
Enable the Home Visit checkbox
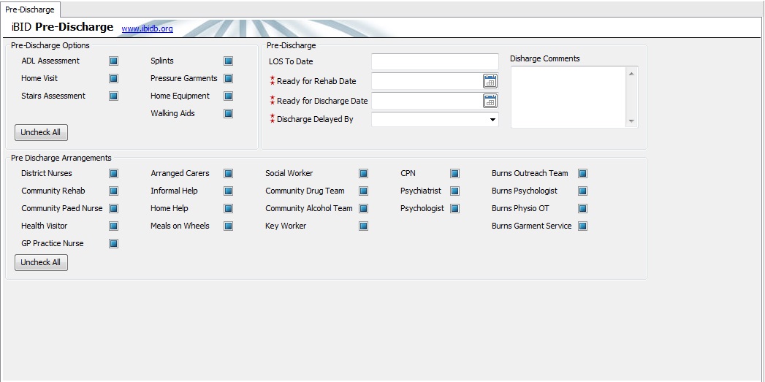pyautogui.click(x=113, y=78)
